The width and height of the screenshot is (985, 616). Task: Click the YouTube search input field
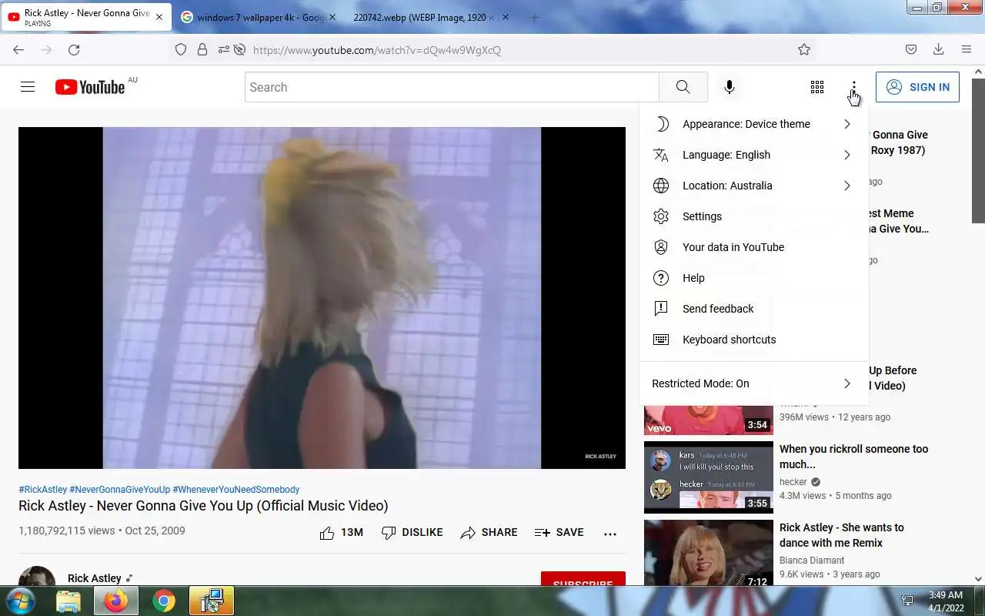point(452,87)
